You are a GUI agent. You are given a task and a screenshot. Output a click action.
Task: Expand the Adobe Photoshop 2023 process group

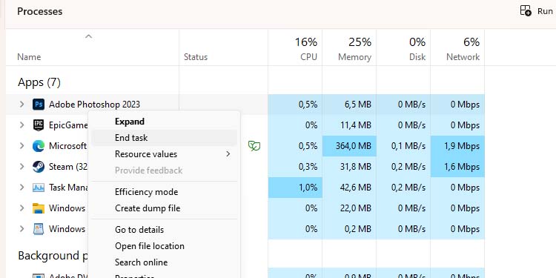click(21, 105)
